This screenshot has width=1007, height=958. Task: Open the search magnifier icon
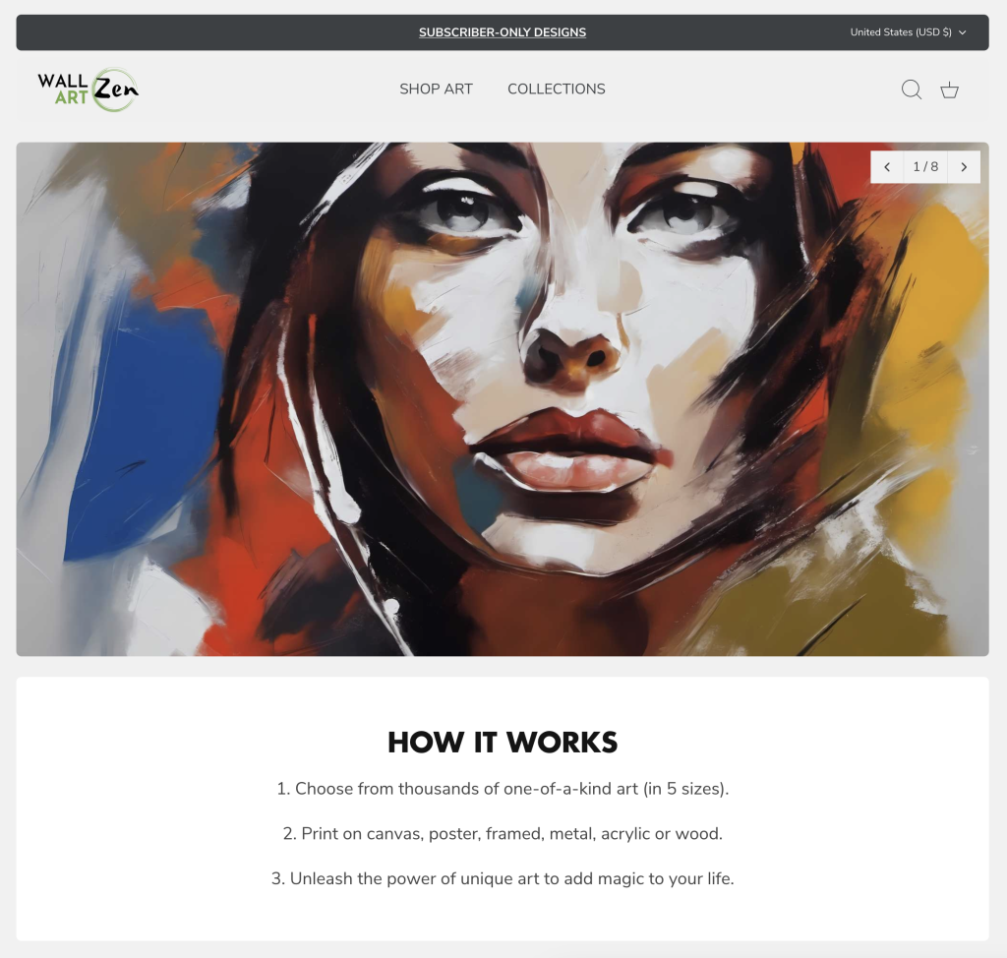(912, 90)
